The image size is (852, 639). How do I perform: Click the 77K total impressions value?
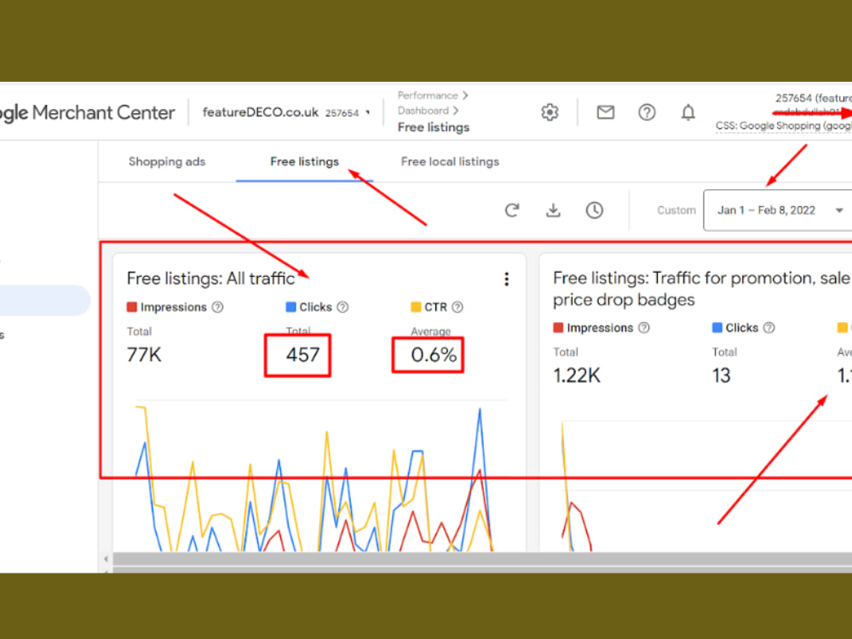tap(144, 354)
